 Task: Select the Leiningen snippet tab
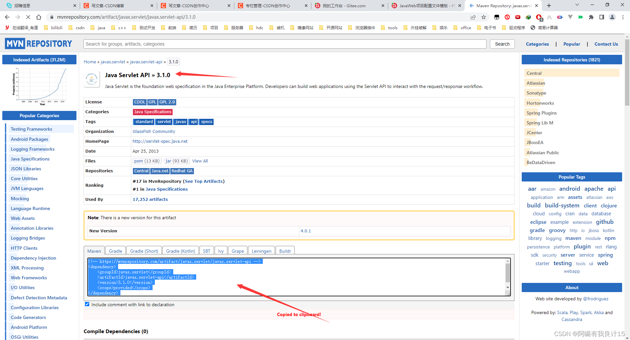pyautogui.click(x=262, y=251)
